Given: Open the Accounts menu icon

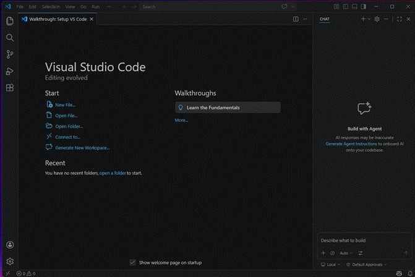Looking at the screenshot, I should pos(10,245).
